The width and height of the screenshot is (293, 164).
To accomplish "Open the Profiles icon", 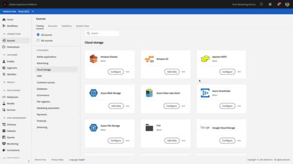I will [4, 61].
